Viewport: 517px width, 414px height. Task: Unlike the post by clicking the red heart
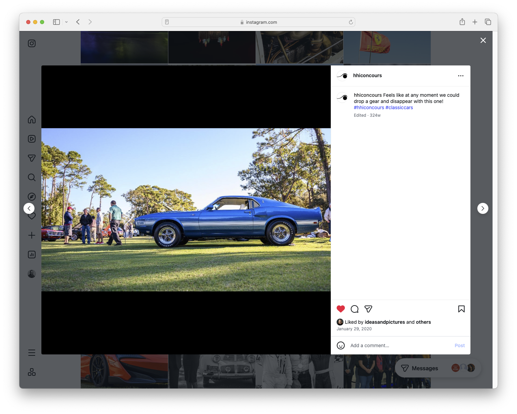coord(341,309)
